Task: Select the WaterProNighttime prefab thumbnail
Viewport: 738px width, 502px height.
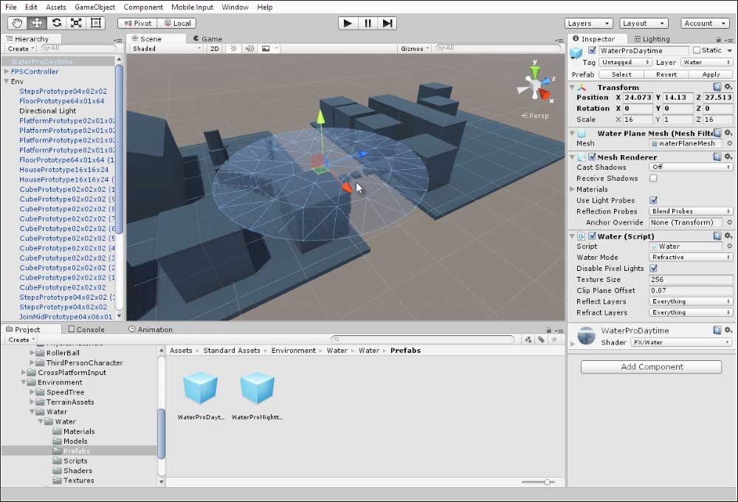Action: [257, 388]
